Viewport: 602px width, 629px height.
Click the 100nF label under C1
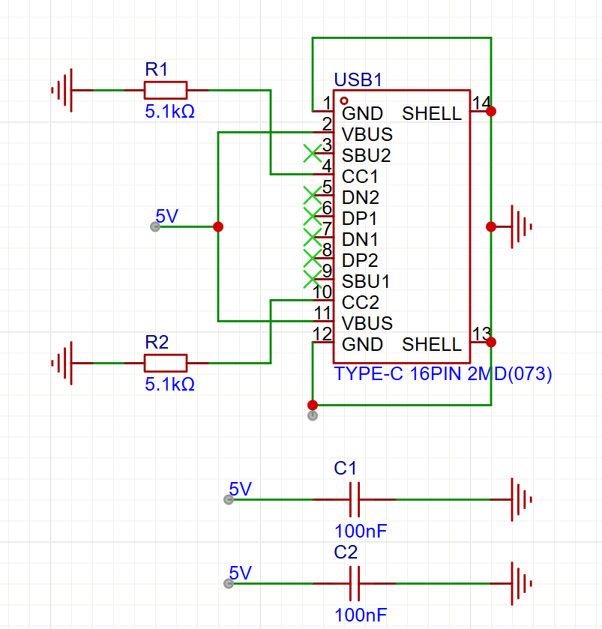[361, 530]
